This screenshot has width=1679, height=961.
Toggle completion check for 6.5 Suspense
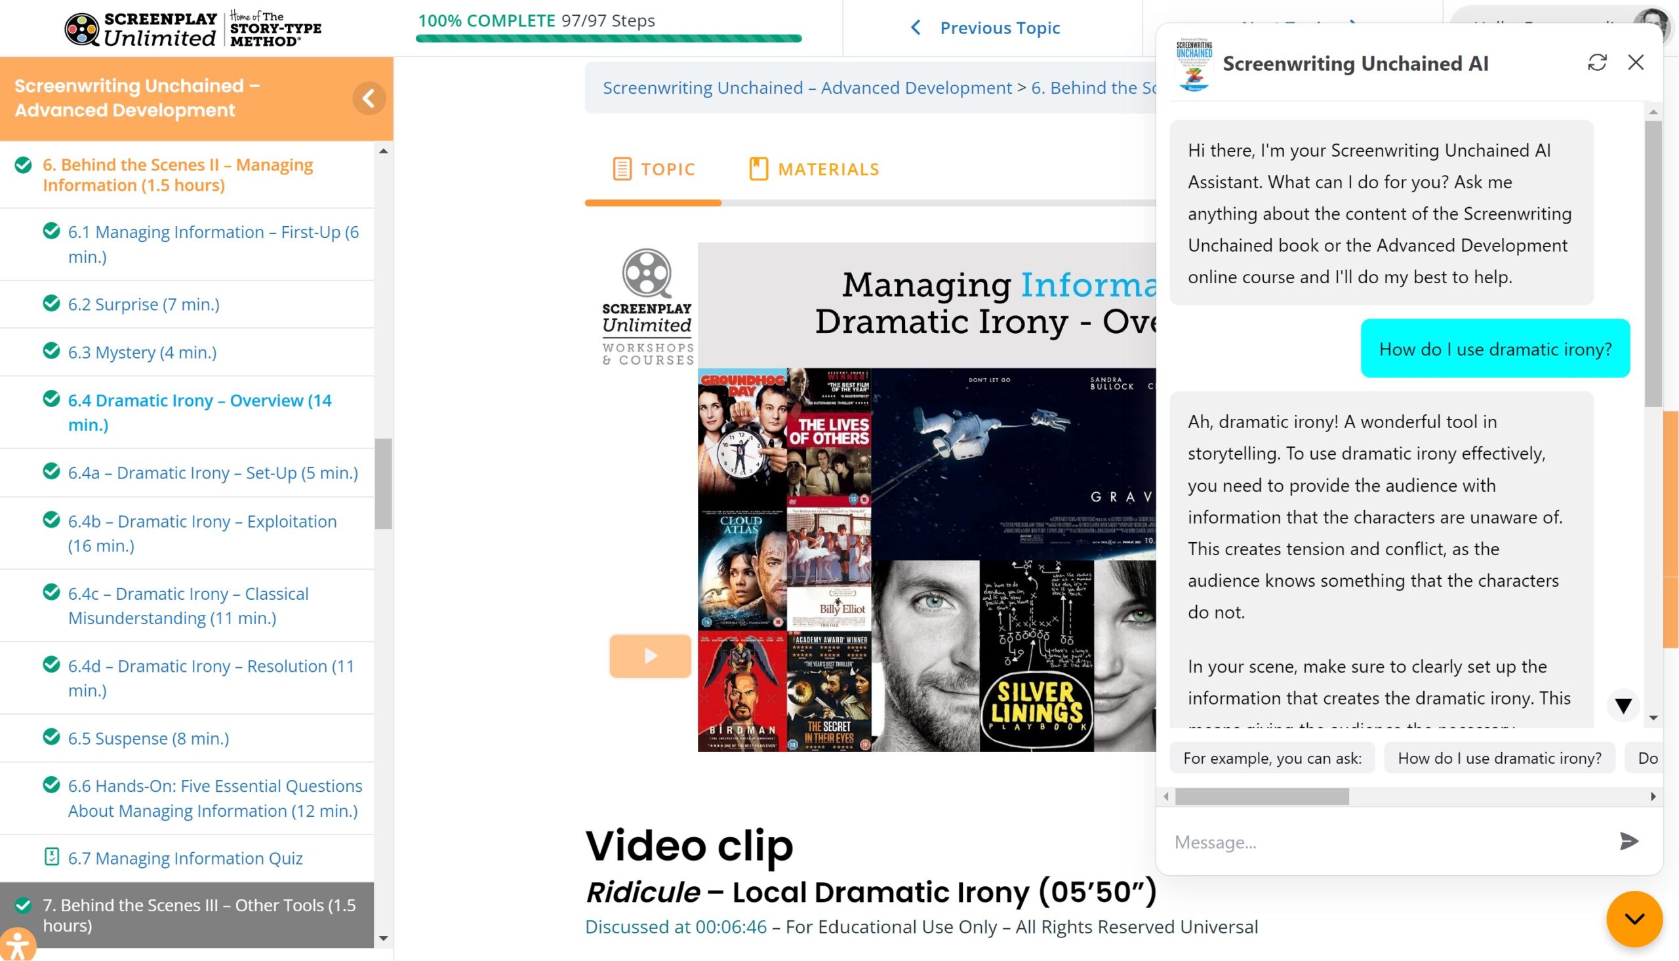pyautogui.click(x=51, y=737)
